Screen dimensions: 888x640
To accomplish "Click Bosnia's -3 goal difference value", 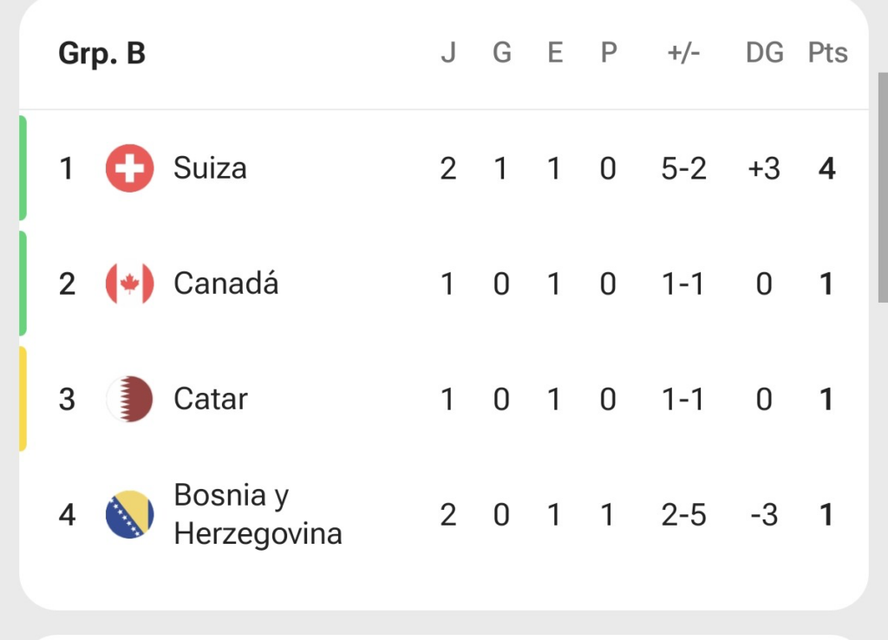I will [x=764, y=515].
